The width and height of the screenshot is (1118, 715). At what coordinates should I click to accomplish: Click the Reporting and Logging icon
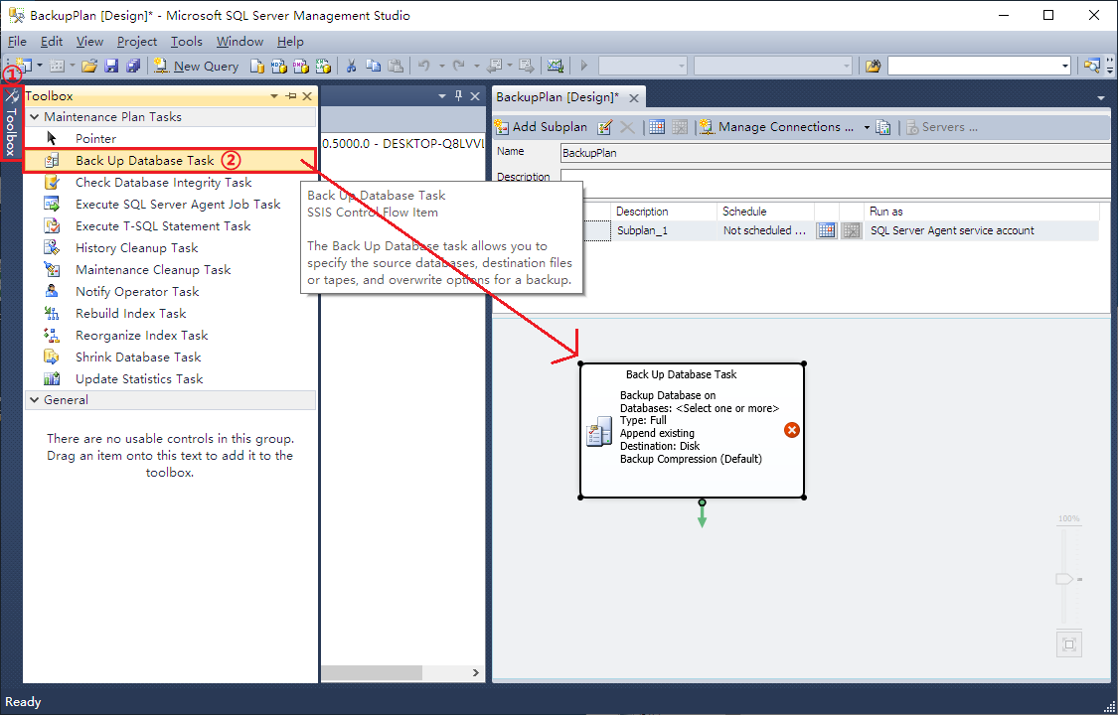pyautogui.click(x=883, y=127)
